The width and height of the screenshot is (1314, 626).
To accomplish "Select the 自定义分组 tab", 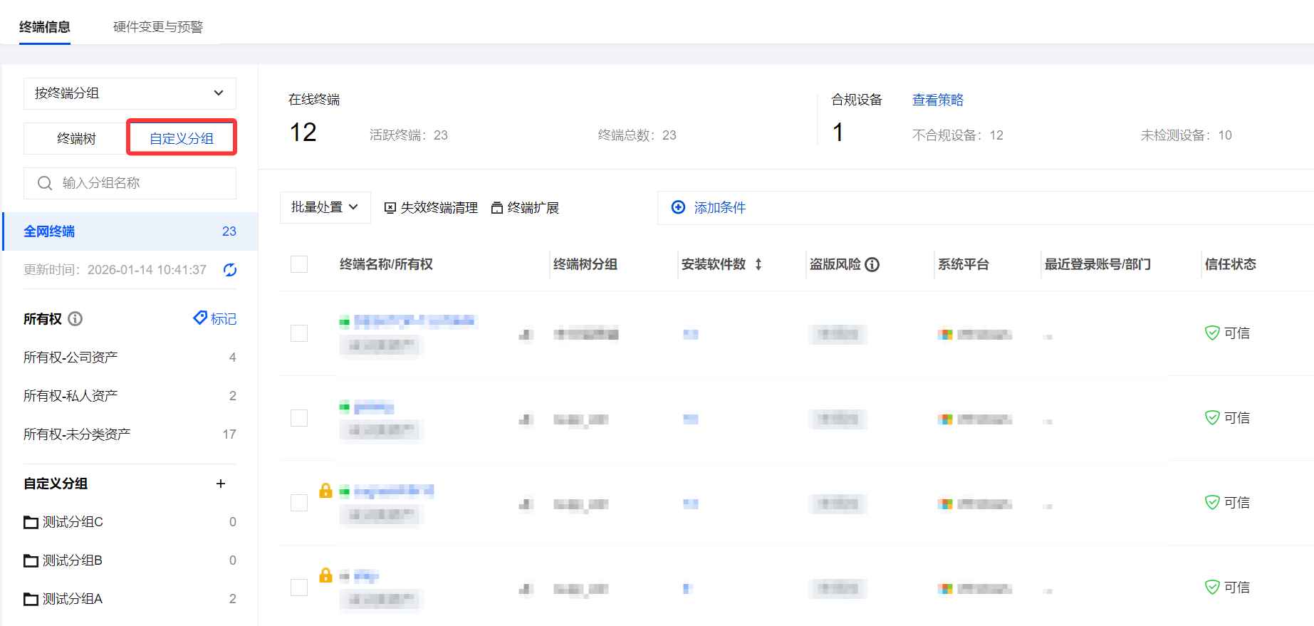I will [x=182, y=138].
